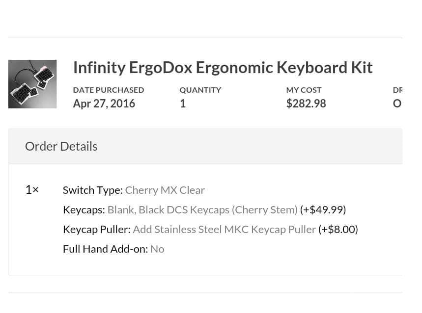Image resolution: width=422 pixels, height=313 pixels.
Task: Click the Full Hand Add-on label
Action: [x=105, y=249]
